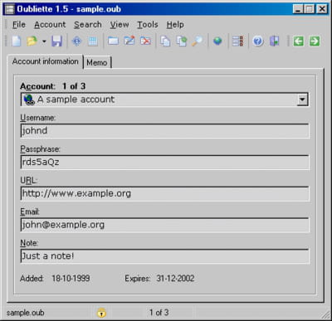The height and width of the screenshot is (321, 332).
Task: Click the delete account red X icon
Action: [x=145, y=41]
